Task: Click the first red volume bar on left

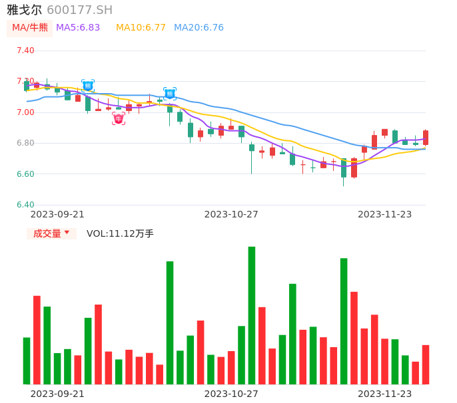Action: click(37, 340)
